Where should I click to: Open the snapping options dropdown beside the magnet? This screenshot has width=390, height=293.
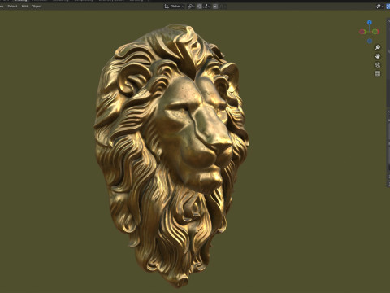tap(206, 7)
